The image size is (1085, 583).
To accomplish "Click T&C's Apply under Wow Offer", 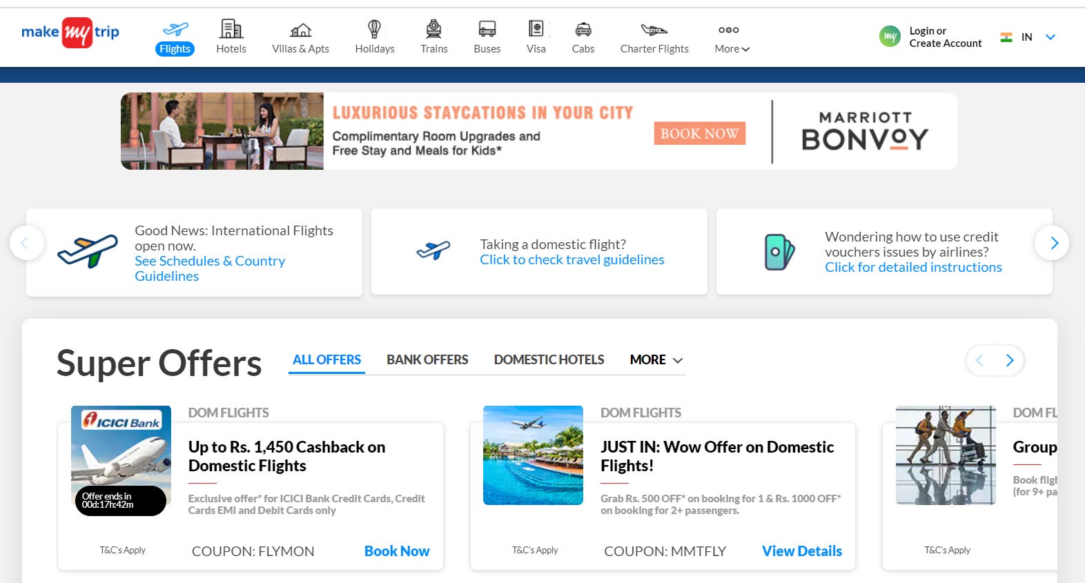I will point(535,550).
